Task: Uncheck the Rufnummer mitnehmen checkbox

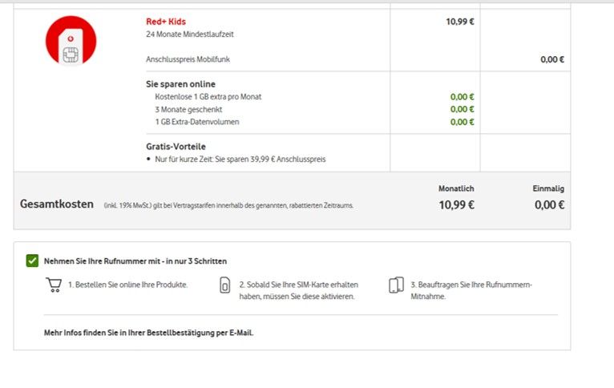Action: click(32, 261)
